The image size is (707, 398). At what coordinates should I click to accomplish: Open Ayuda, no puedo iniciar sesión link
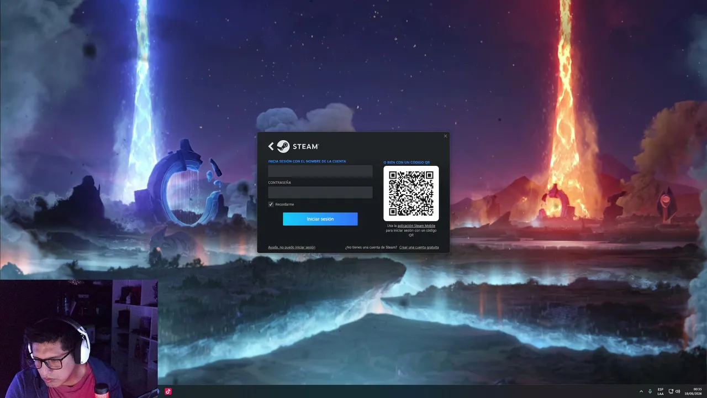(292, 247)
